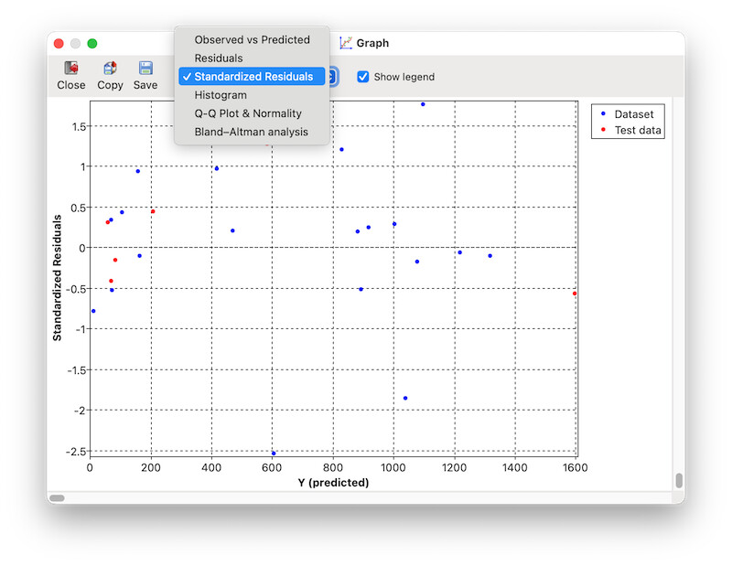
Task: Click the lowest blue data point near 600
Action: (274, 454)
